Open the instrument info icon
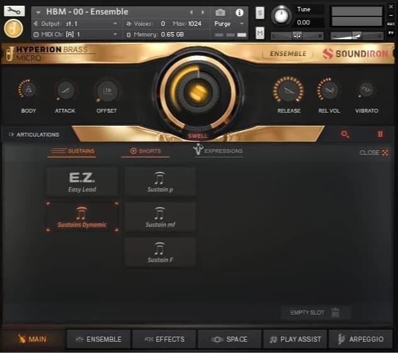The width and height of the screenshot is (398, 353). point(239,12)
